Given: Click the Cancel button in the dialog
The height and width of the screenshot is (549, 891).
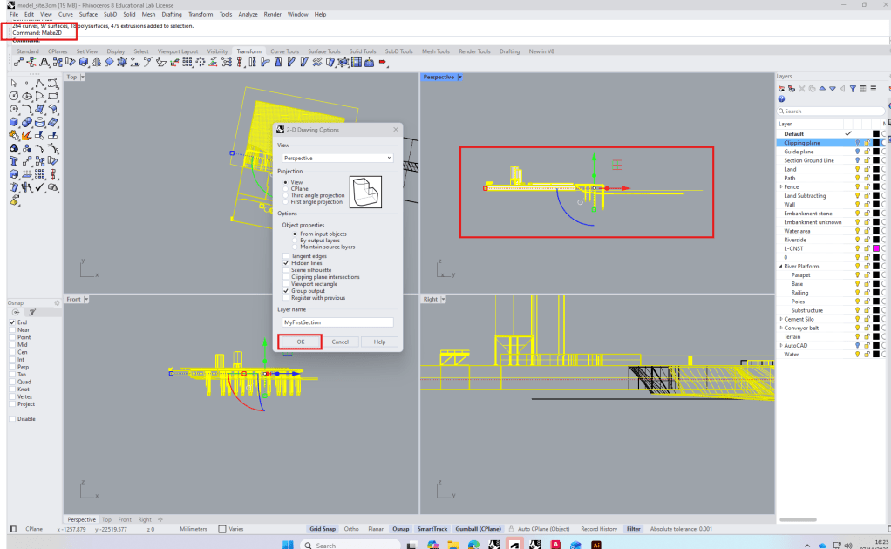Looking at the screenshot, I should tap(340, 342).
